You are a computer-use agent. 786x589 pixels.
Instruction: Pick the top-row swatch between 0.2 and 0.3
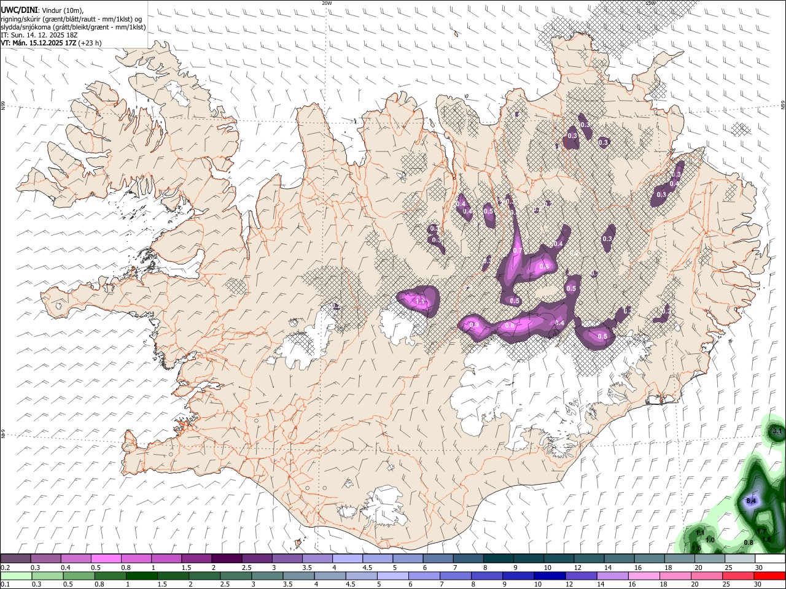[15, 559]
